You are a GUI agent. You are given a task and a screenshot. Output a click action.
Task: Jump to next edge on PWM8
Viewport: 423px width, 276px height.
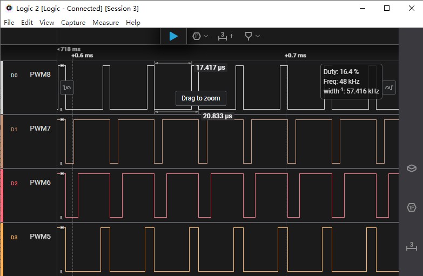[x=389, y=87]
